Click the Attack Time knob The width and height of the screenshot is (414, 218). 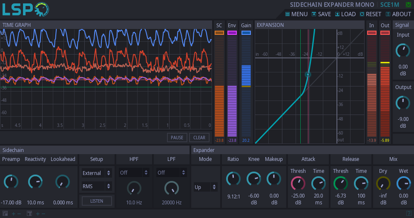(x=319, y=183)
